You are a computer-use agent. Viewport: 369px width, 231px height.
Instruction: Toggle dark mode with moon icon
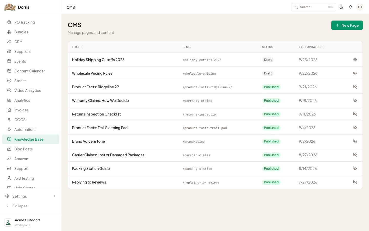point(341,7)
